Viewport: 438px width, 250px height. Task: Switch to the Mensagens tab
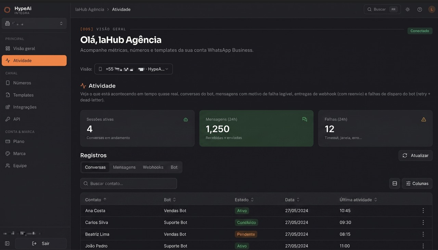[x=124, y=167]
